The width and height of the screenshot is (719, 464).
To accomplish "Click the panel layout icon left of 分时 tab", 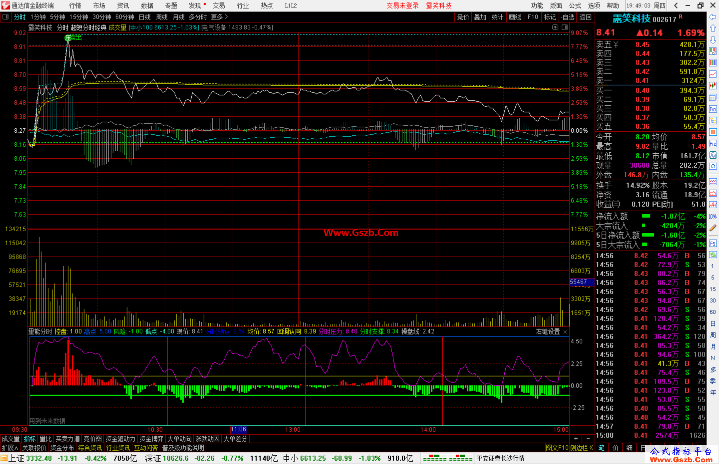I will pyautogui.click(x=6, y=17).
